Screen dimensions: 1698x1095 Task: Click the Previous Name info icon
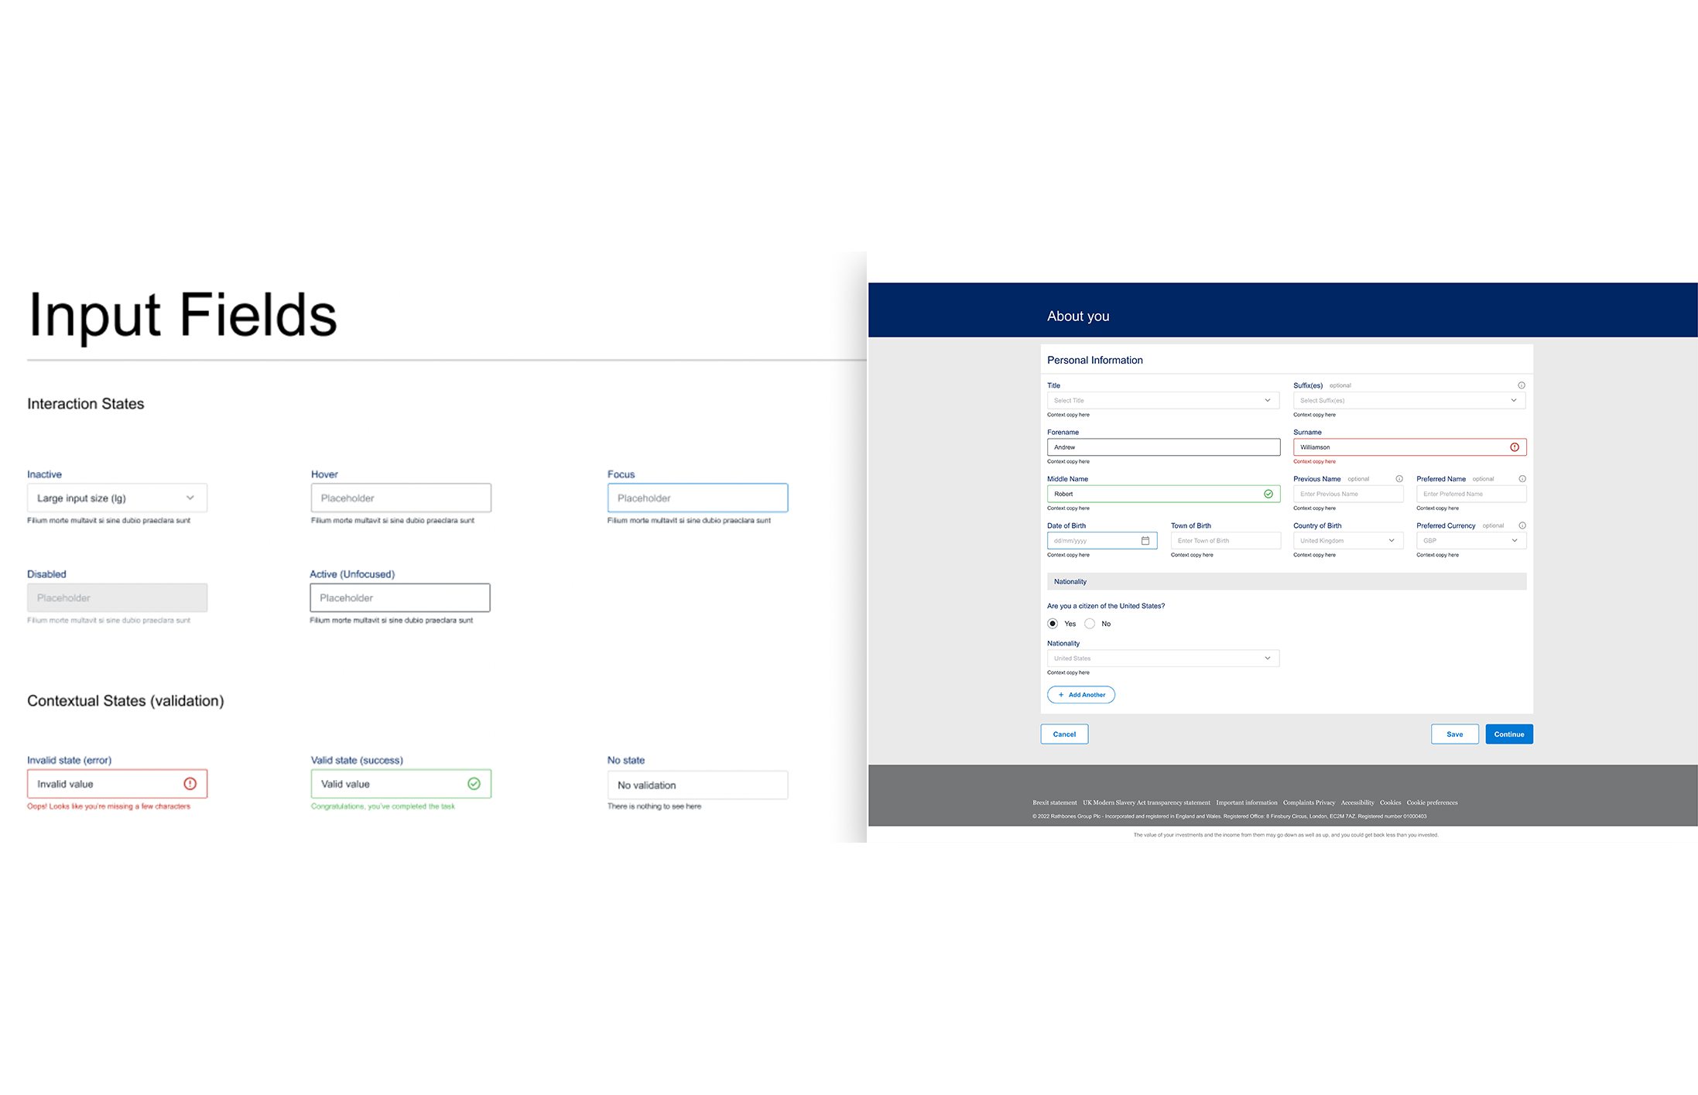coord(1398,479)
